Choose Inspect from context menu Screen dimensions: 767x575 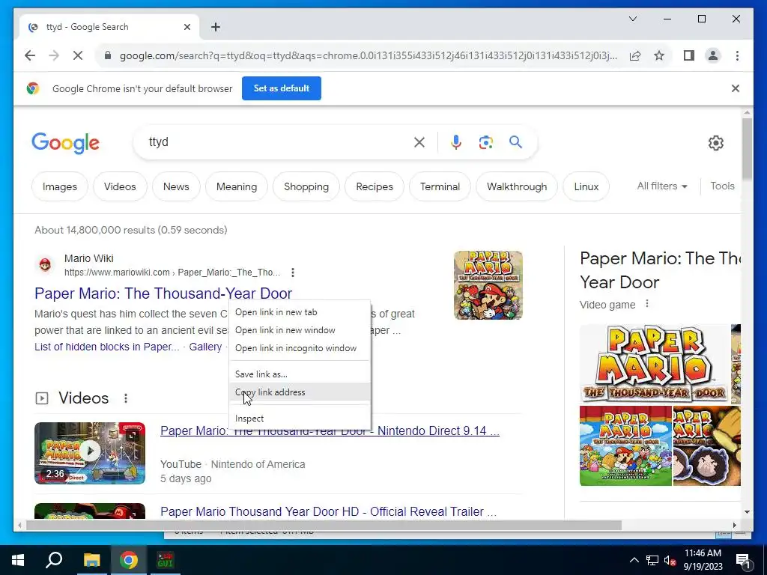click(x=300, y=419)
